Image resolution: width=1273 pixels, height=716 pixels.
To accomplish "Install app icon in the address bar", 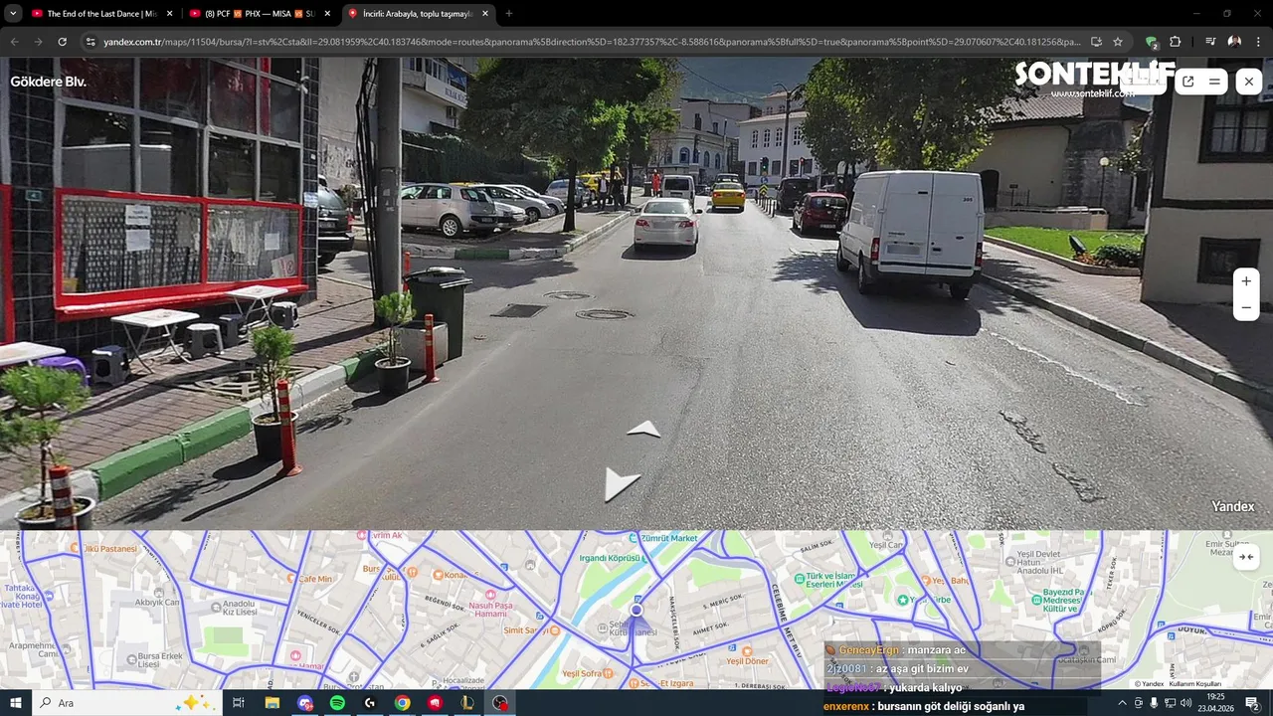I will (x=1096, y=42).
